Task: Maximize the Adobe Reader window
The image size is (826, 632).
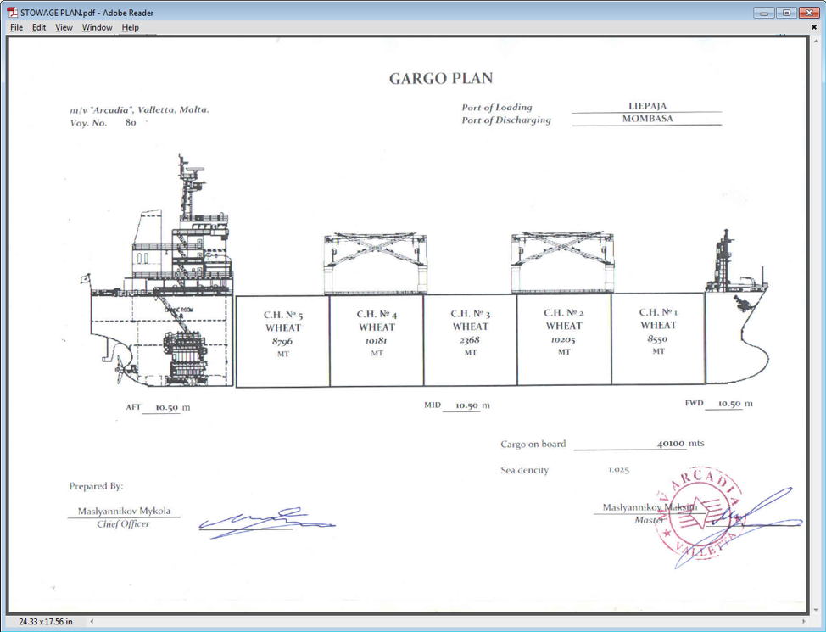Action: coord(786,13)
